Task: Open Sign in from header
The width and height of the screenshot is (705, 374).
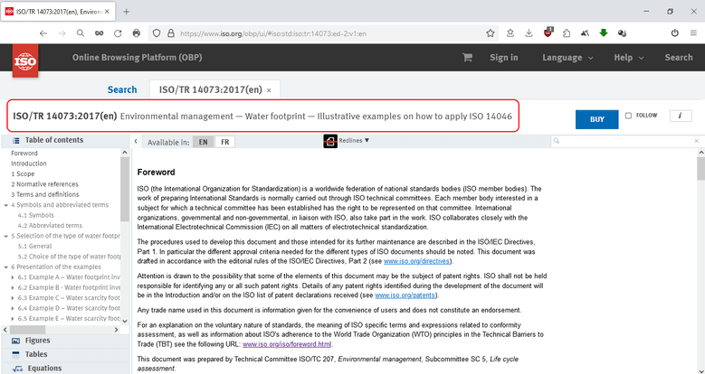Action: (x=503, y=58)
